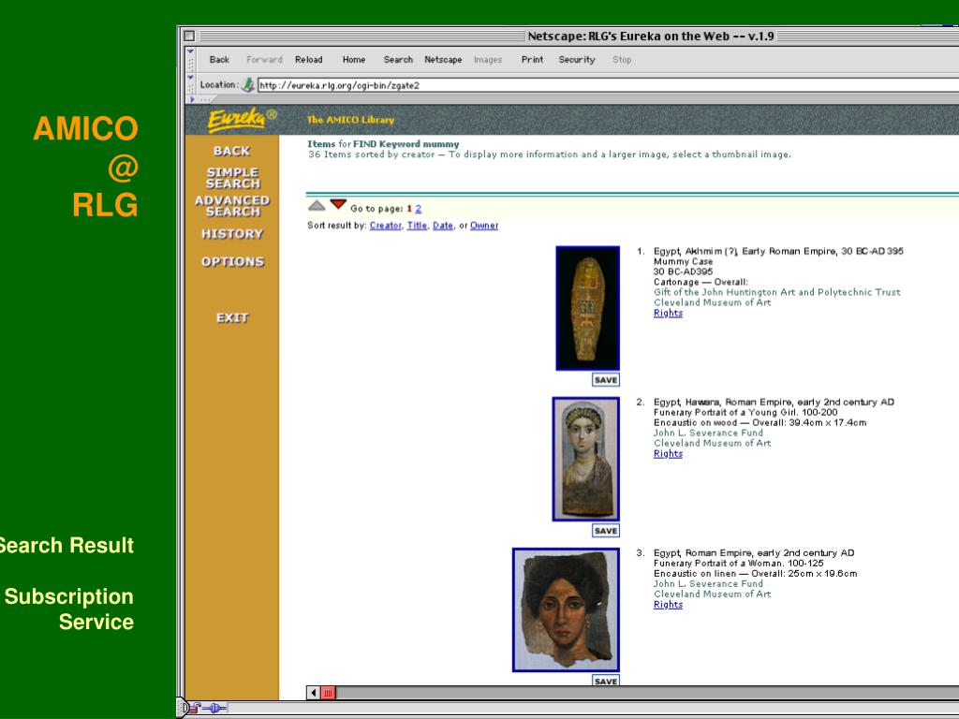Viewport: 959px width, 719px height.
Task: Sort results by Date
Action: [443, 226]
